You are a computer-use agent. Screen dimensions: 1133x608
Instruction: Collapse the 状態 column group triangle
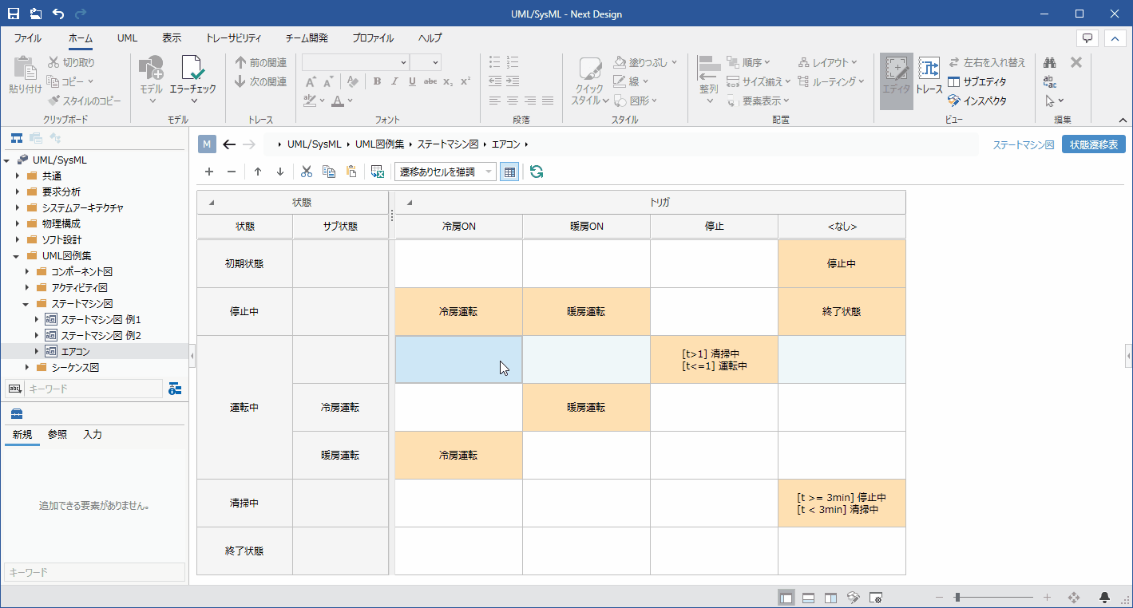click(212, 203)
